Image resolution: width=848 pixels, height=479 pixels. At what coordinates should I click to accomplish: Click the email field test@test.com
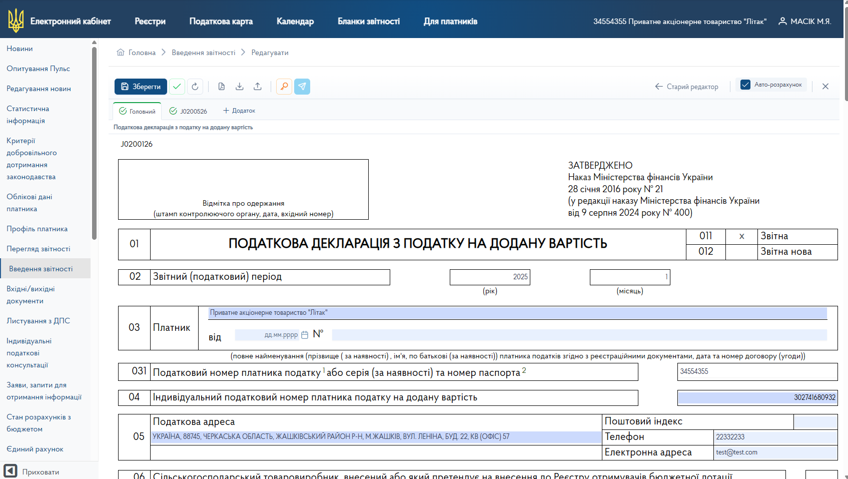click(x=775, y=452)
